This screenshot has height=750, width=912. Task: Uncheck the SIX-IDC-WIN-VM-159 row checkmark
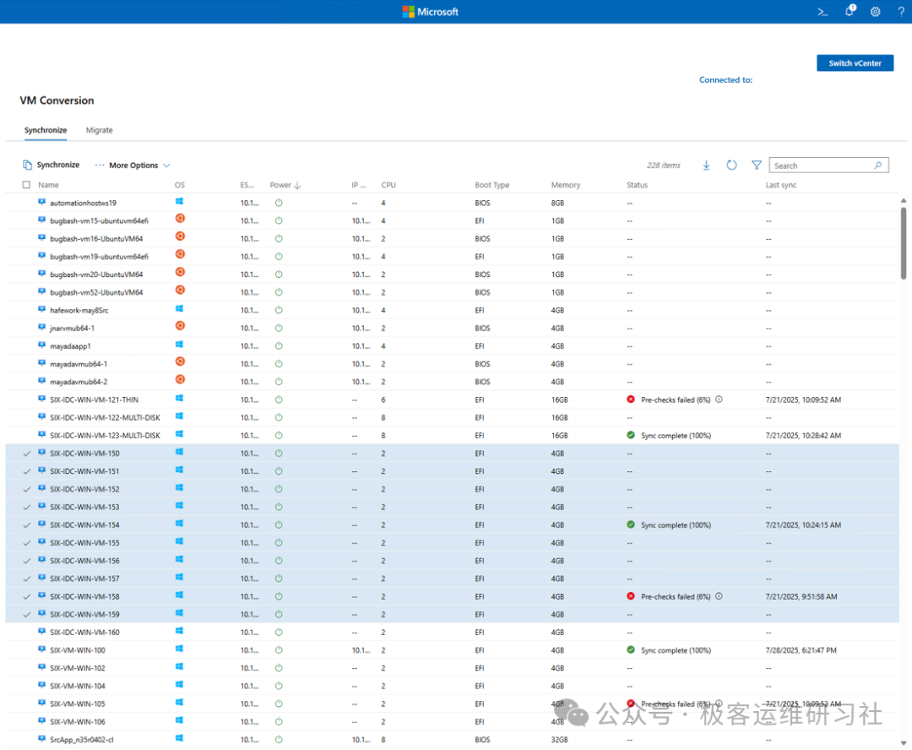tap(27, 615)
